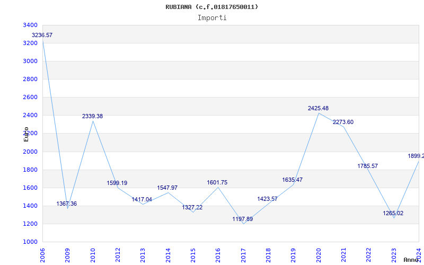Viewport: 424px width, 265px height.
Task: Select the y-axis tick 1600
Action: click(x=30, y=188)
